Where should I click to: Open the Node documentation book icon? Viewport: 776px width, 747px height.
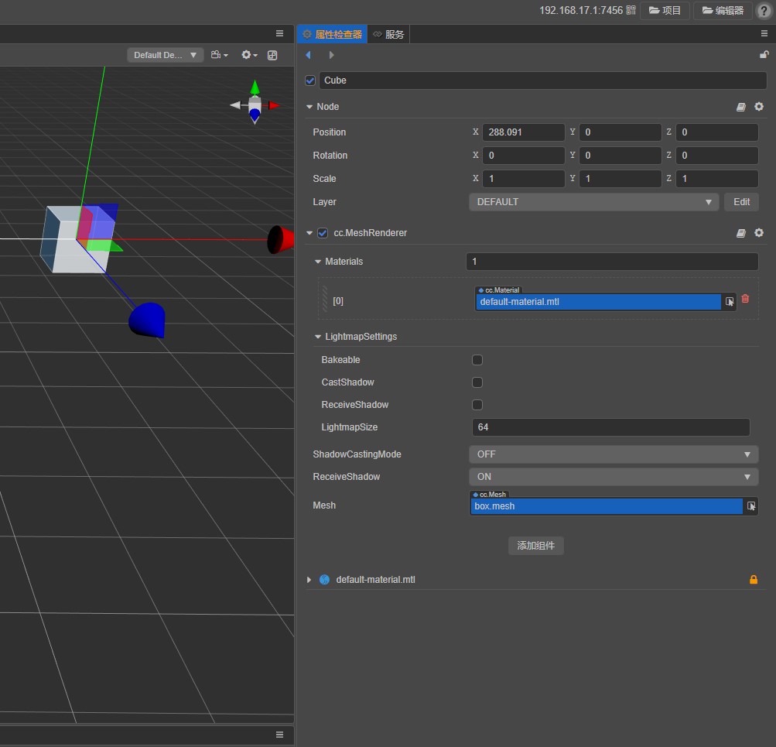[x=741, y=107]
